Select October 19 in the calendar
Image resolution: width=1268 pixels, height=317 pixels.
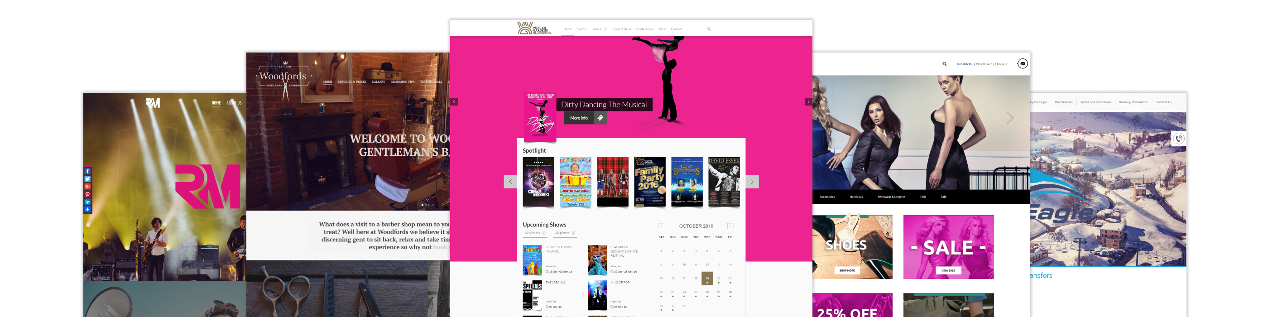[x=707, y=279]
